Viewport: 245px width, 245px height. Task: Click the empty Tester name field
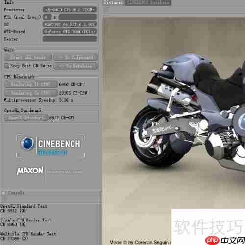pyautogui.click(x=70, y=39)
